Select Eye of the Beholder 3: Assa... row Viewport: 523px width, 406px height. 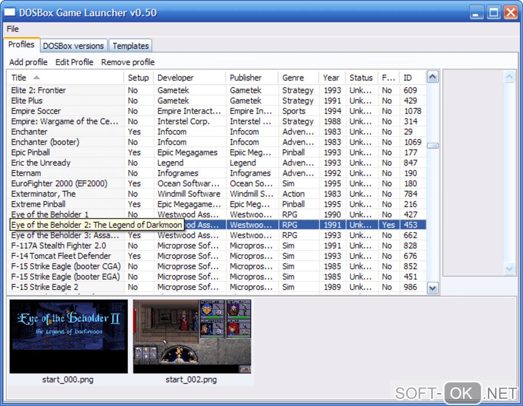pos(217,235)
